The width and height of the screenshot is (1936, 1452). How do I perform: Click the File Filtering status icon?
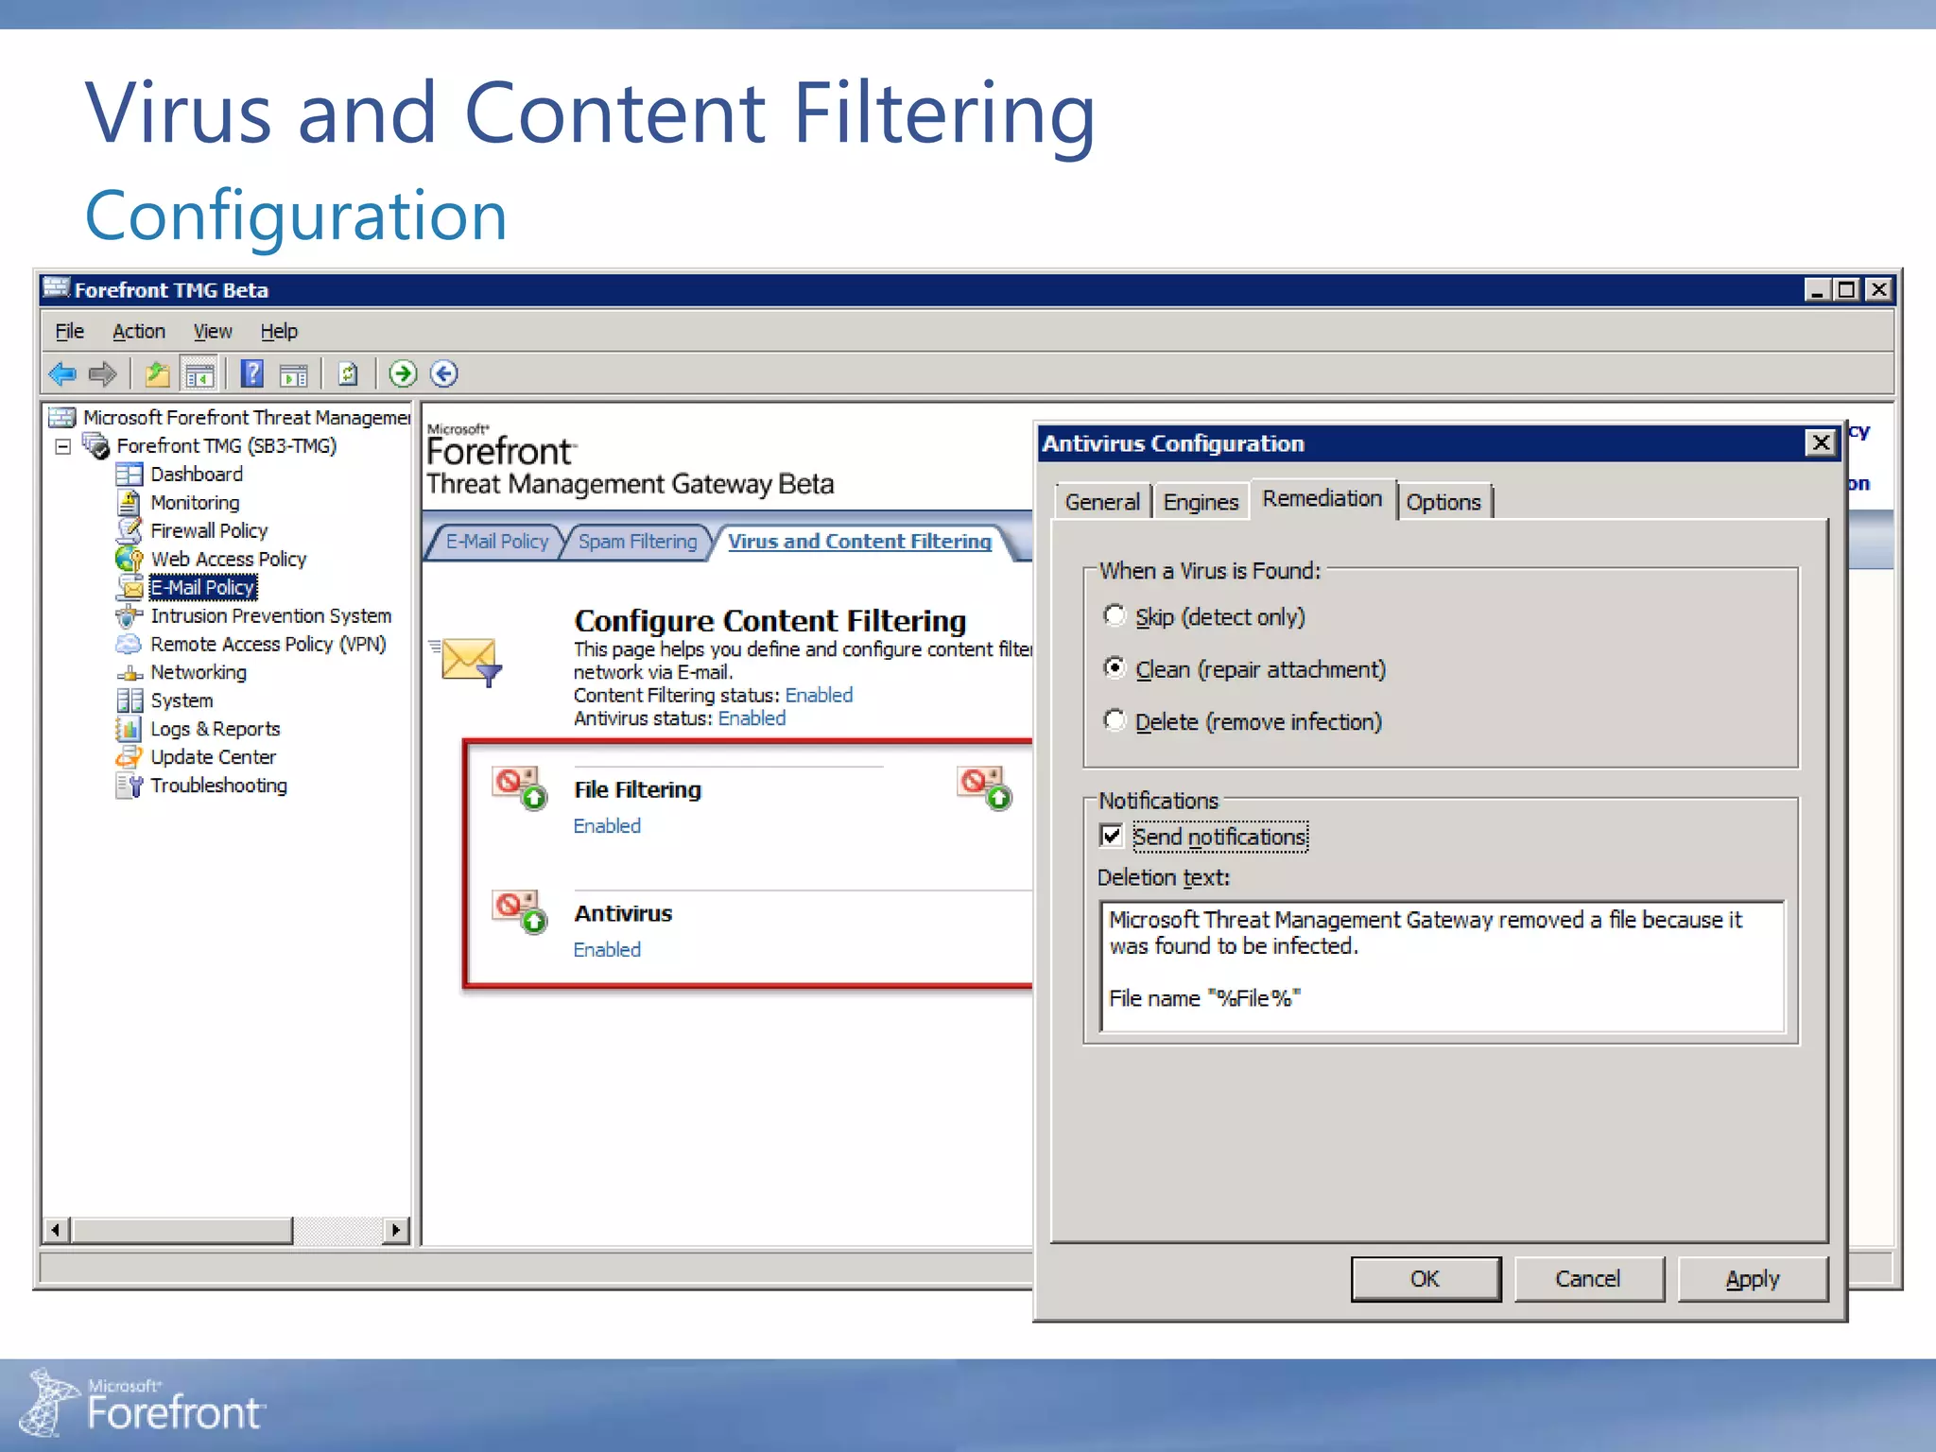520,787
